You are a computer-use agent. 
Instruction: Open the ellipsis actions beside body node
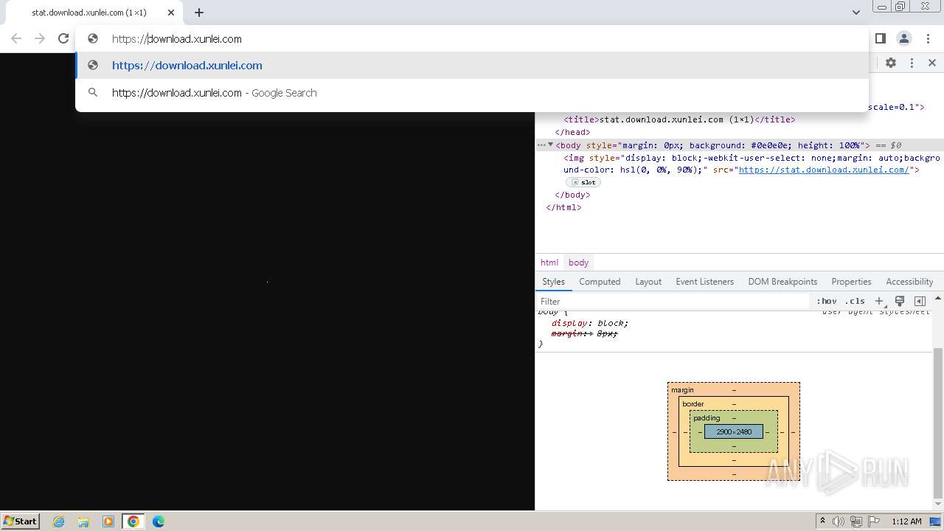click(x=541, y=145)
